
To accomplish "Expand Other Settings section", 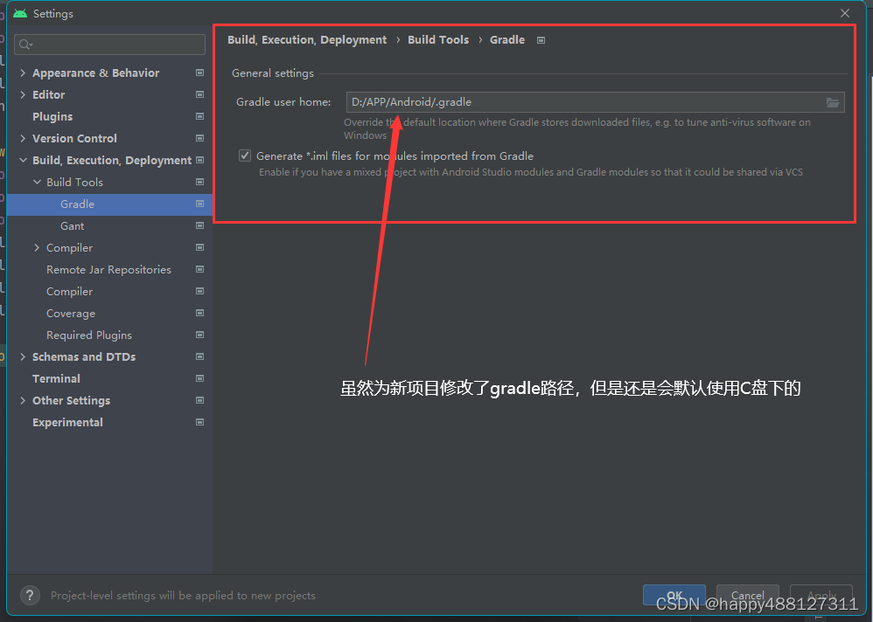I will pyautogui.click(x=23, y=400).
